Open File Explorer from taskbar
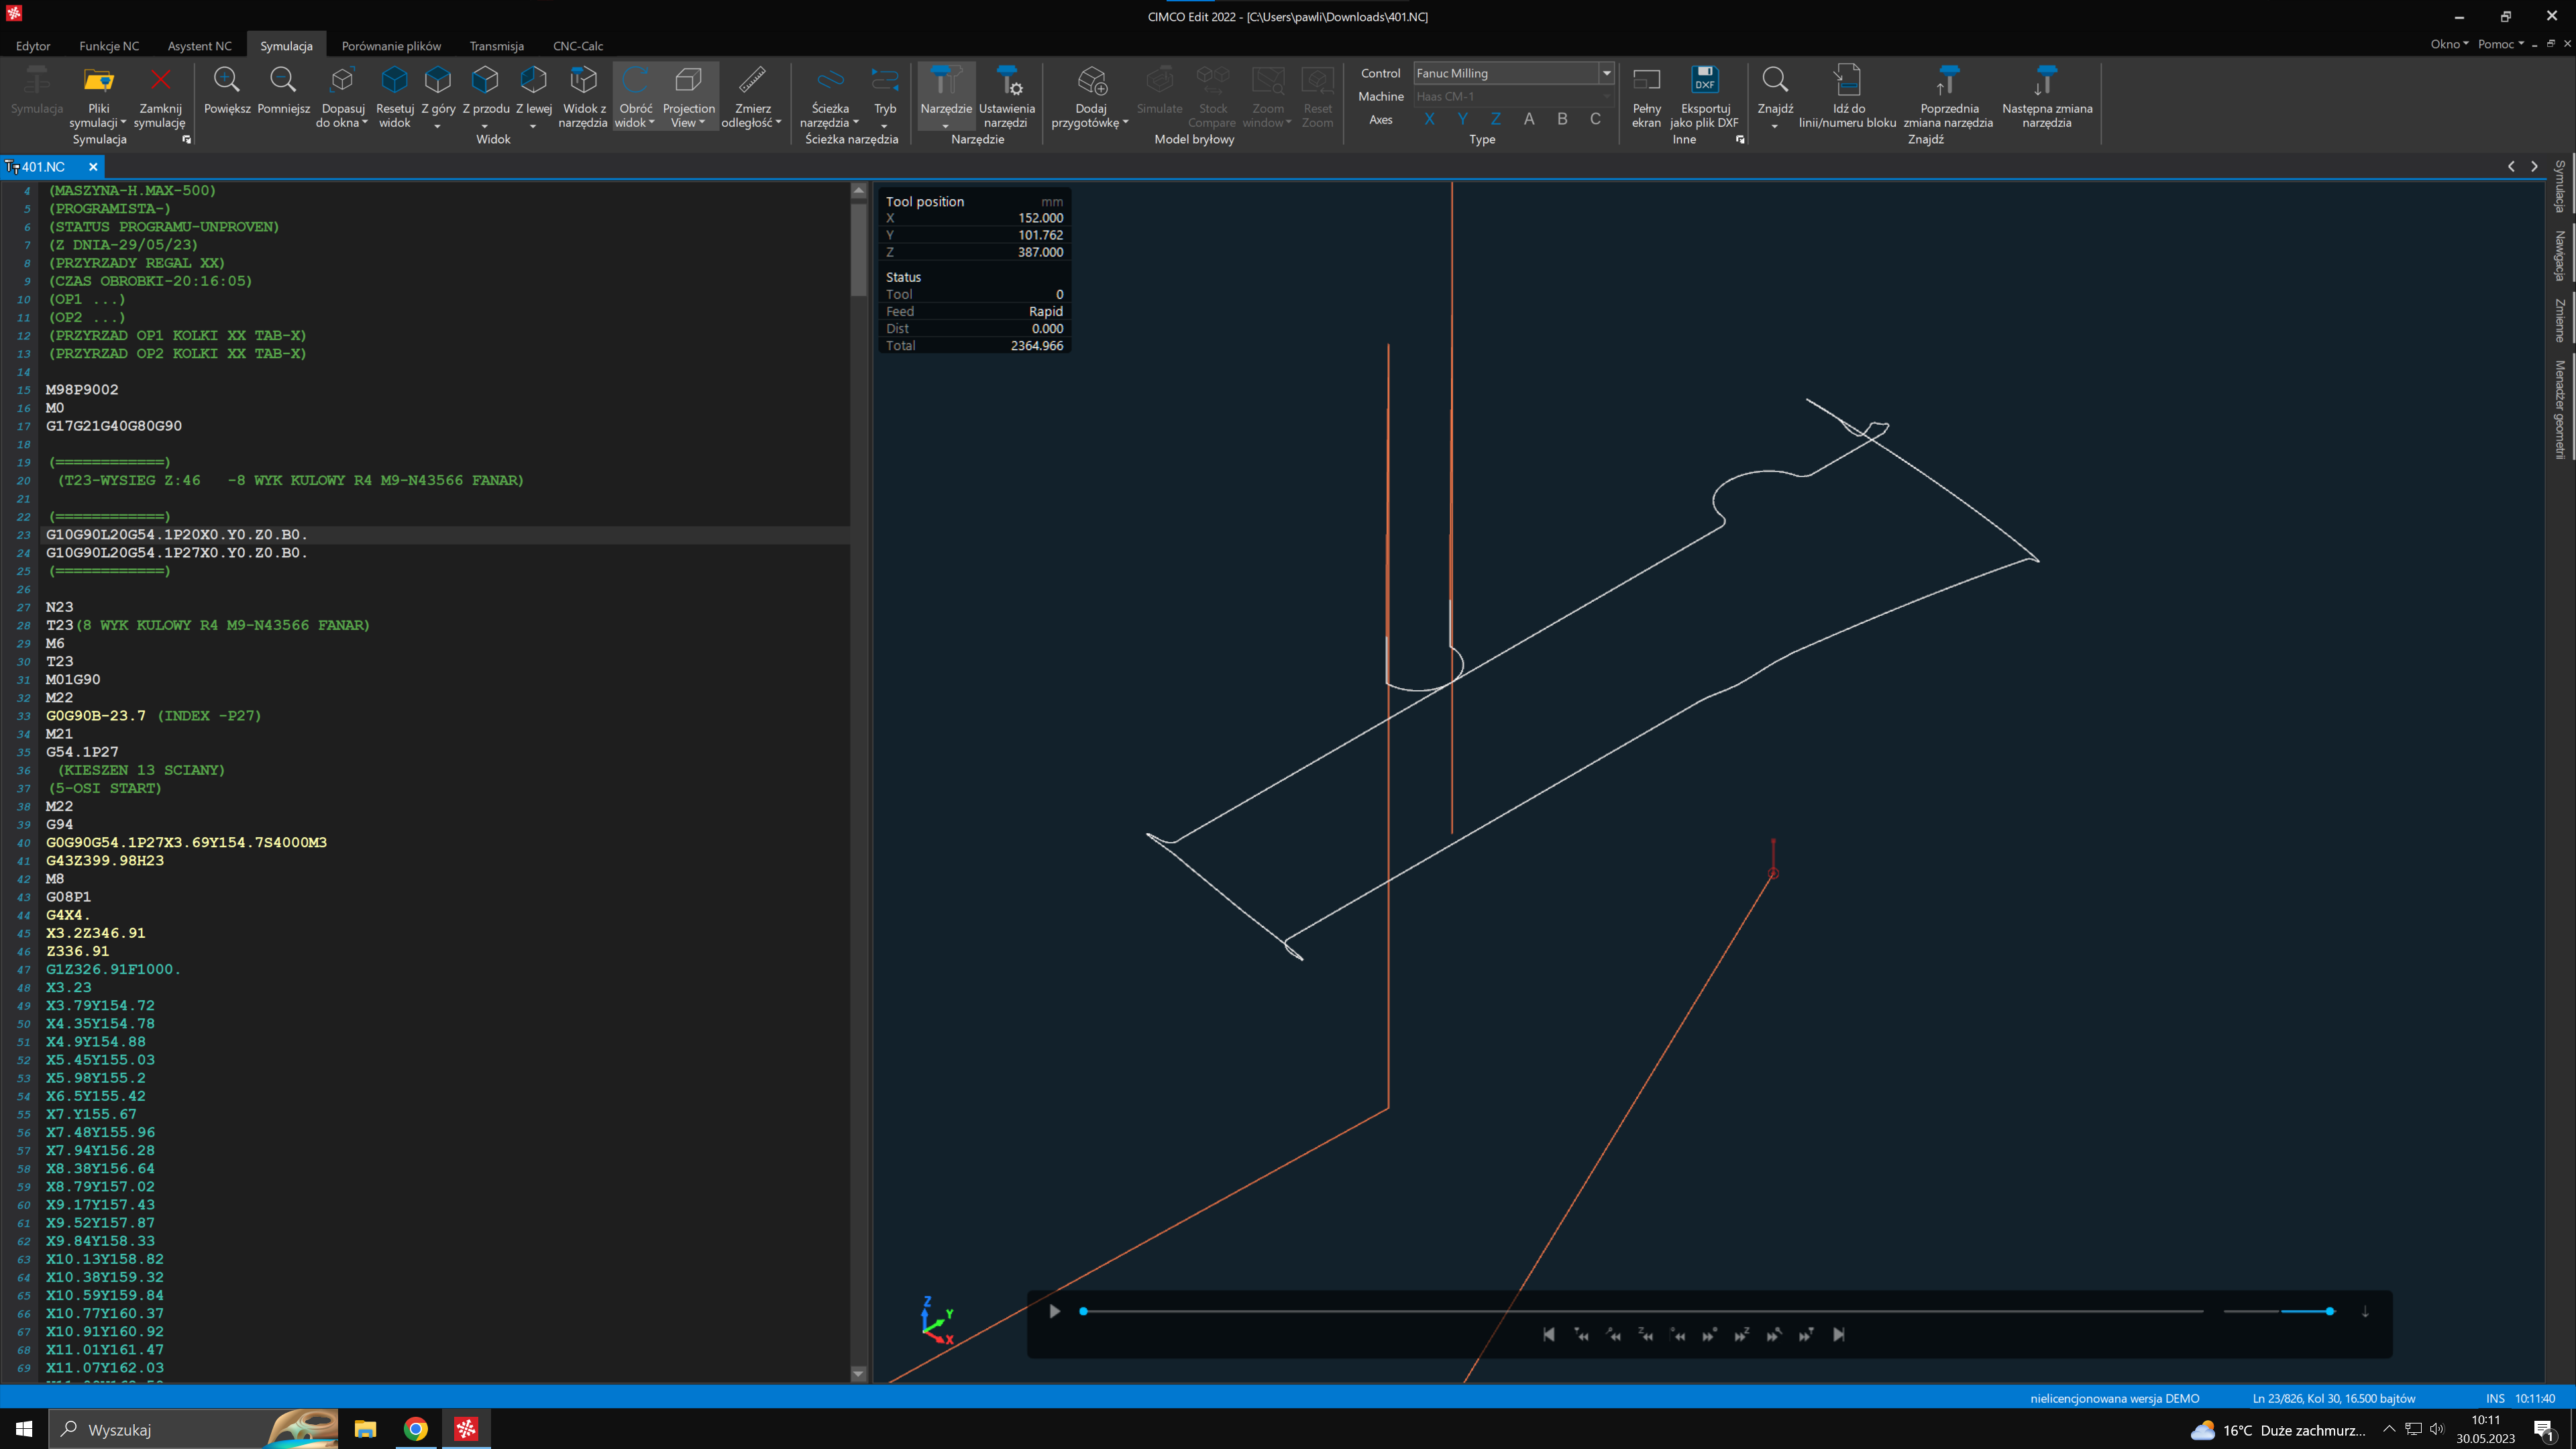The image size is (2576, 1449). (x=365, y=1429)
